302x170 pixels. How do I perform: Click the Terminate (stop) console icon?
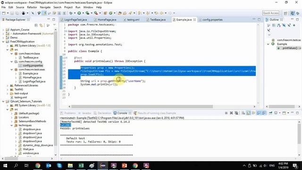226,113
